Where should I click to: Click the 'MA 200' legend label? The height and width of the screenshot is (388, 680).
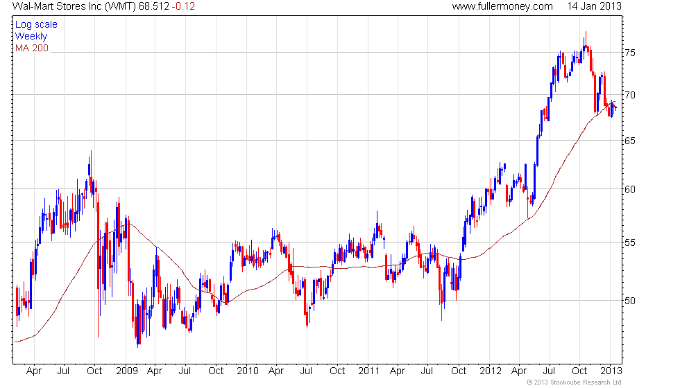[32, 48]
